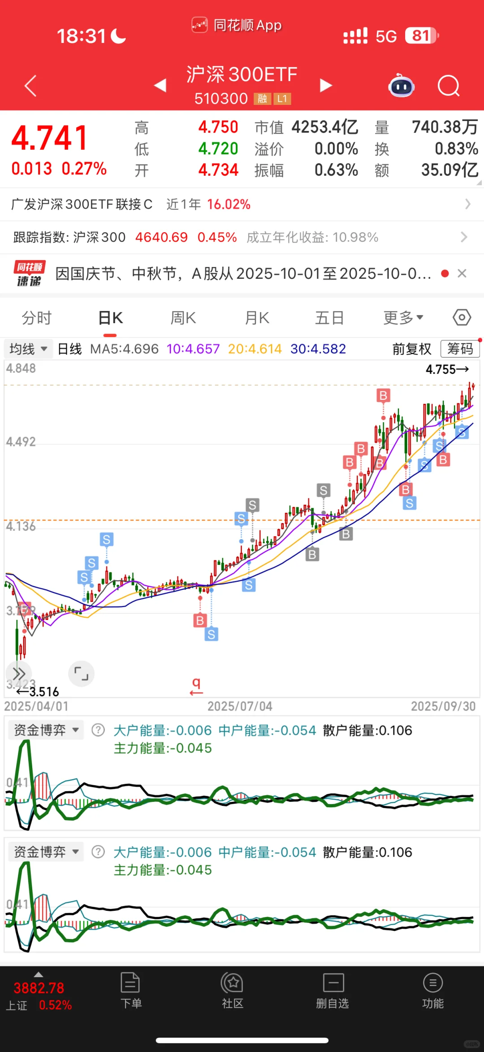
Task: Open chevron on 广发沪深300ETF联接C row
Action: 468,204
